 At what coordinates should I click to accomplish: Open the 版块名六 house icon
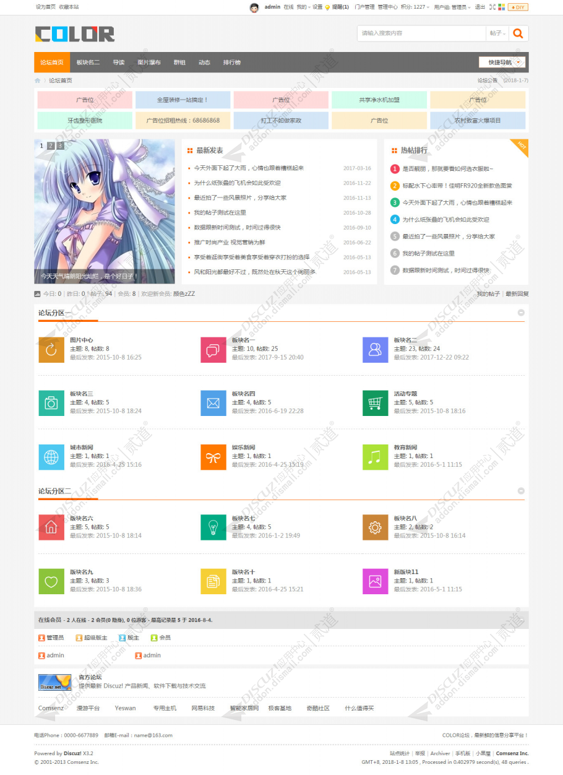51,527
